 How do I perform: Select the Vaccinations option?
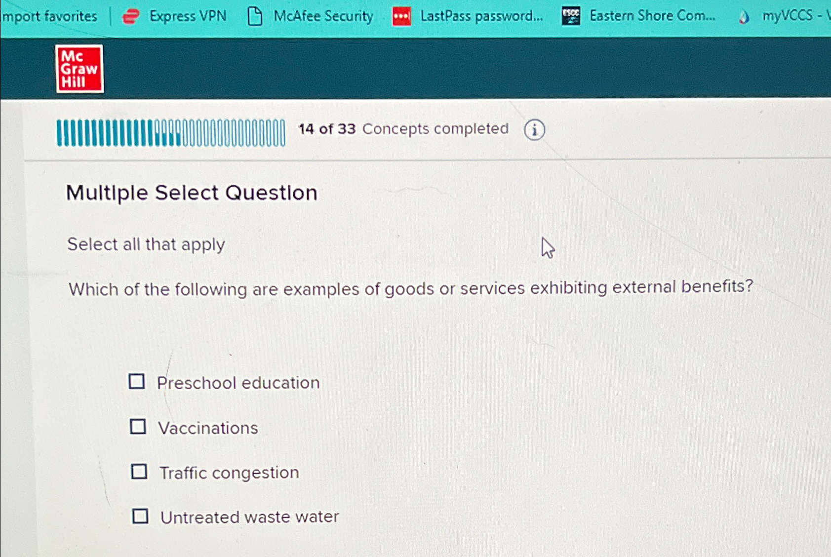[139, 426]
